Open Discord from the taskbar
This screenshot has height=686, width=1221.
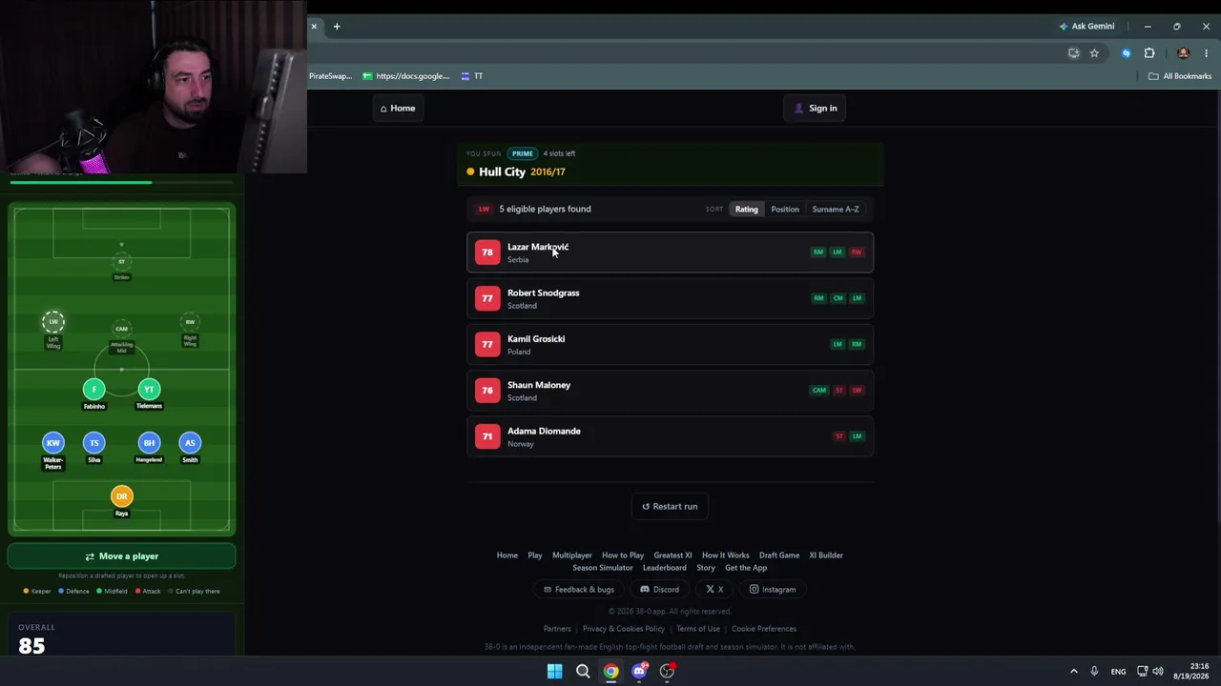(639, 671)
